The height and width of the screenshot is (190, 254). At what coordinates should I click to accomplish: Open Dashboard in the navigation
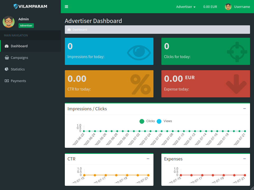click(30, 46)
